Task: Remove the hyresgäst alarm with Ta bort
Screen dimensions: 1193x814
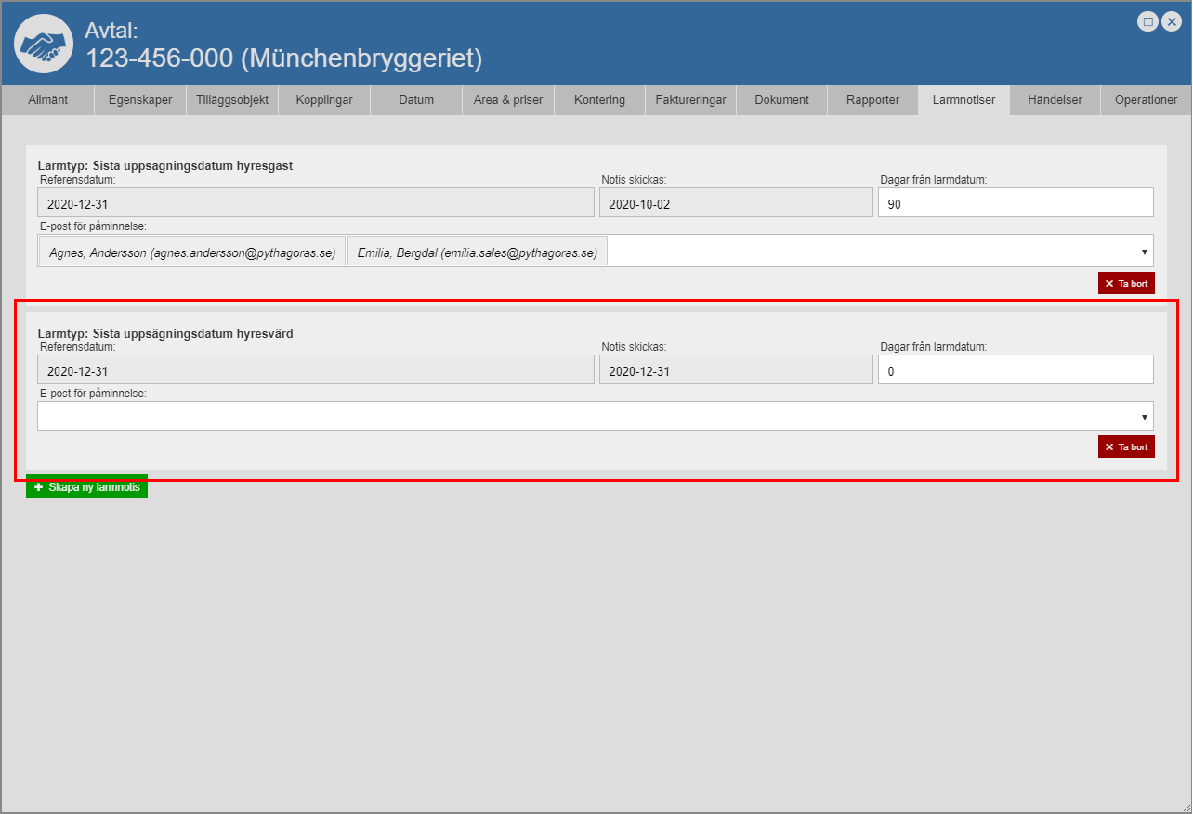Action: click(x=1126, y=284)
